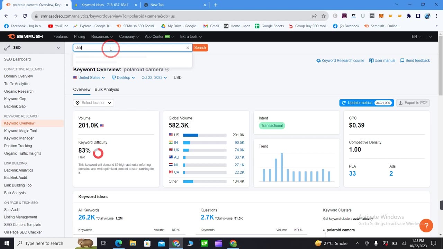Open the Chrome side panel
The image size is (443, 249).
click(418, 16)
